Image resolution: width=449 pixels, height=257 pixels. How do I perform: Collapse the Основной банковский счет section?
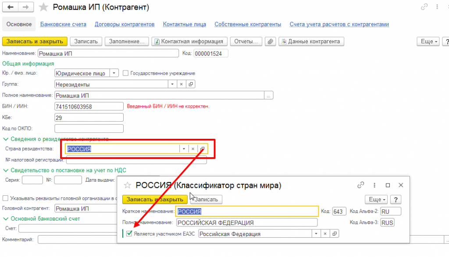coord(5,218)
